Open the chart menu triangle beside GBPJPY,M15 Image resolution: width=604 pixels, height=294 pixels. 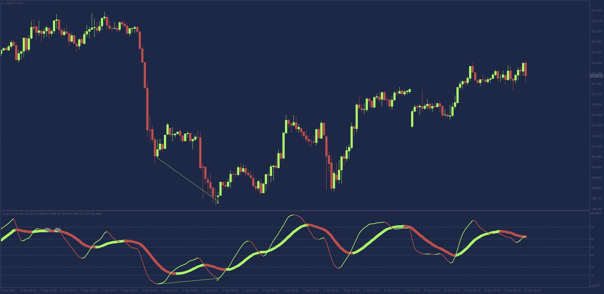[3, 3]
